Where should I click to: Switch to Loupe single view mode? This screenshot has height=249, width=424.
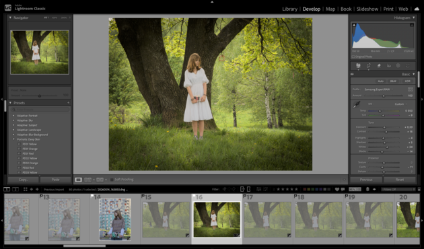(x=79, y=180)
